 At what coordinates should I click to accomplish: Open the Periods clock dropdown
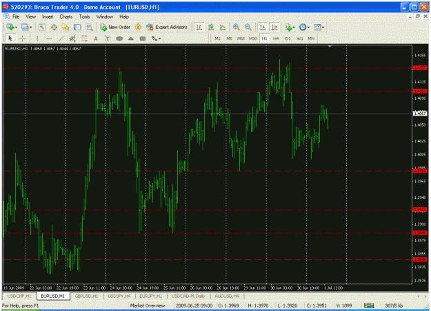point(304,27)
